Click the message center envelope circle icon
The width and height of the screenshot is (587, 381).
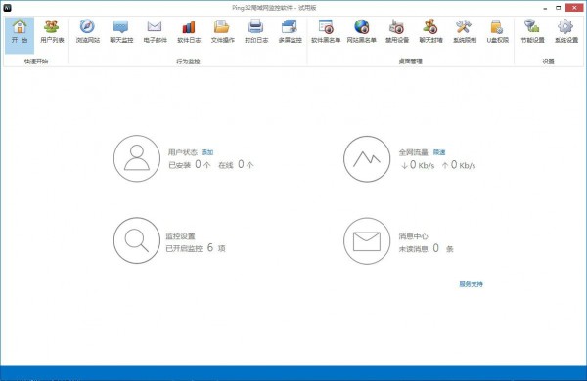[x=367, y=240]
